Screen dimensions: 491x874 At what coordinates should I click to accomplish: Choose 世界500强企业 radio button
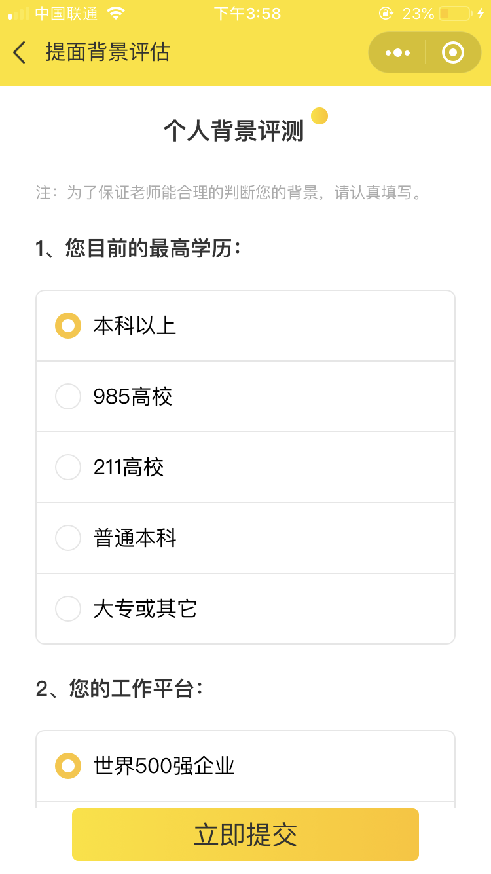pyautogui.click(x=68, y=766)
